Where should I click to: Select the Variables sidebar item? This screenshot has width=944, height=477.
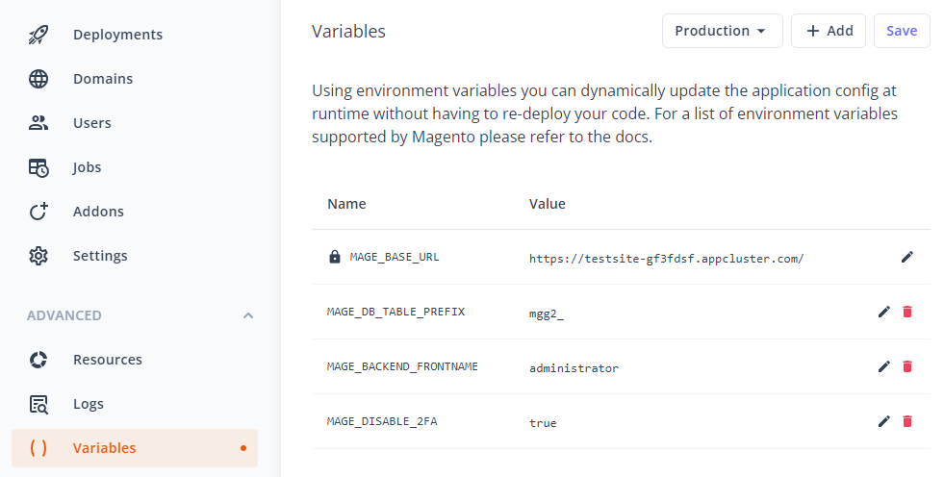[135, 448]
